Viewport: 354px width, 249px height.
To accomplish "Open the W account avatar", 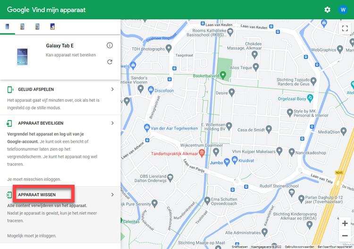I will point(343,10).
